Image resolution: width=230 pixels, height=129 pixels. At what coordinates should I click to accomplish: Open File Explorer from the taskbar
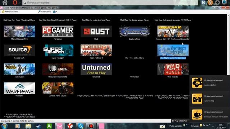(28, 126)
